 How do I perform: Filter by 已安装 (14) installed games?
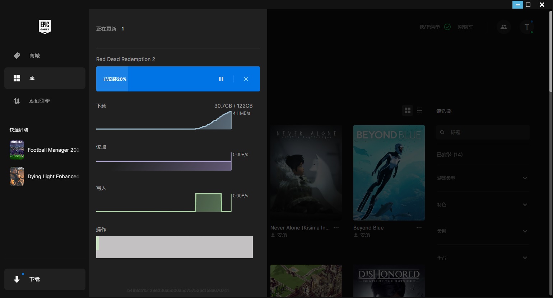(x=450, y=155)
